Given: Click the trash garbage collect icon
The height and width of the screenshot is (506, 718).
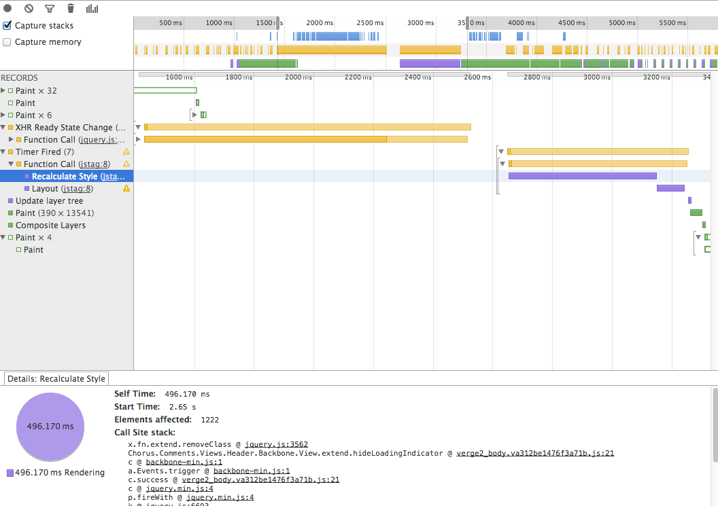Looking at the screenshot, I should (71, 9).
